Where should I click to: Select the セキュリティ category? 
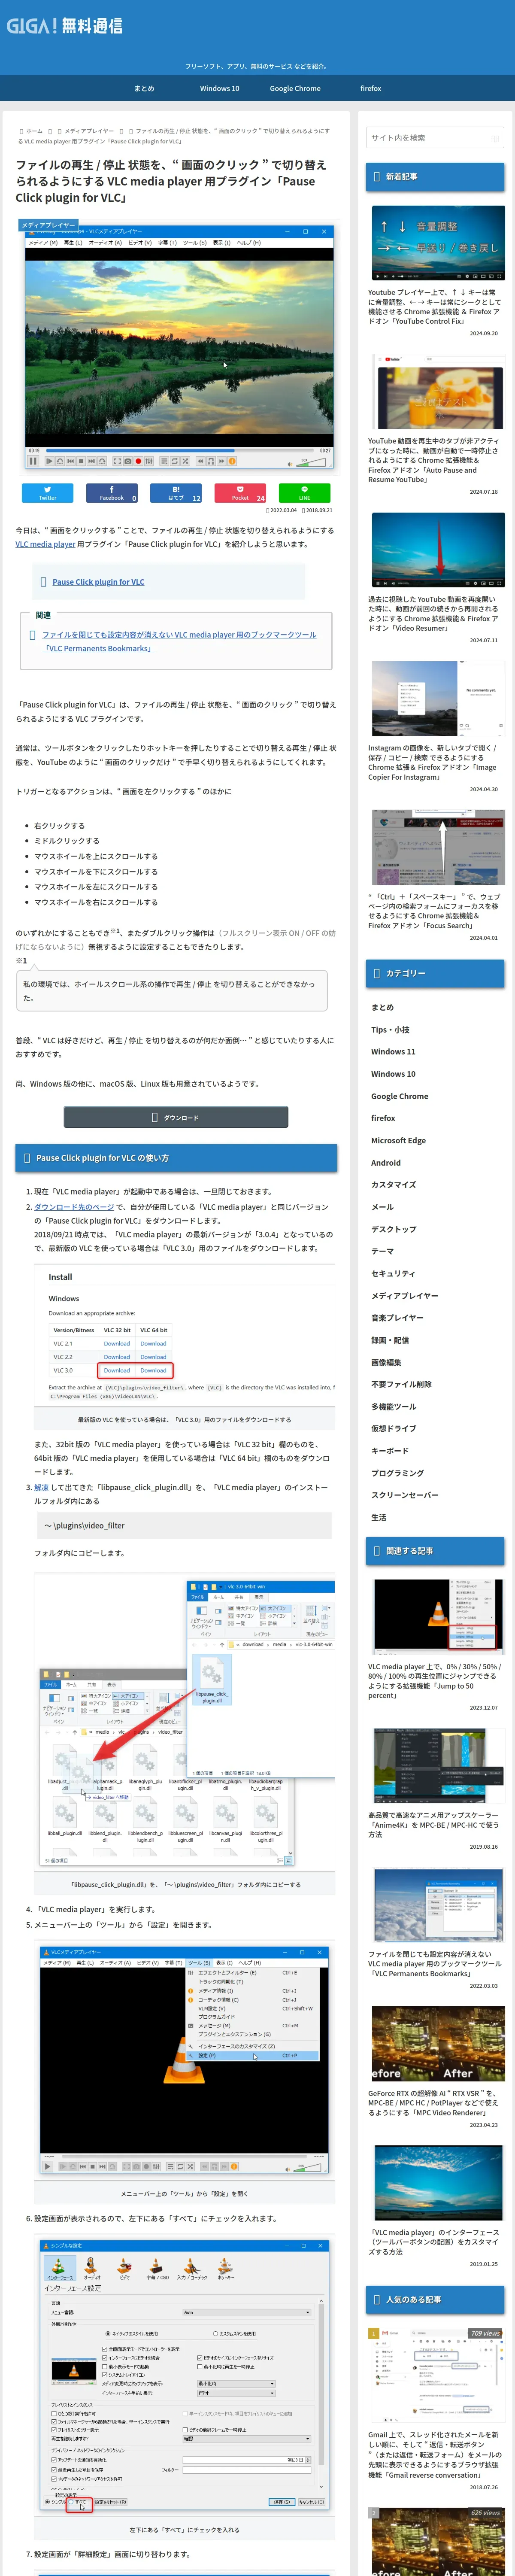click(393, 1274)
